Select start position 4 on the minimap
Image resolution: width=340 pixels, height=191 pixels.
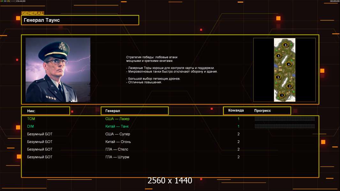(289, 64)
